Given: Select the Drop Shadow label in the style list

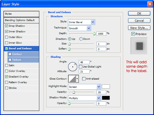Looking at the screenshot, I should coord(17,26).
